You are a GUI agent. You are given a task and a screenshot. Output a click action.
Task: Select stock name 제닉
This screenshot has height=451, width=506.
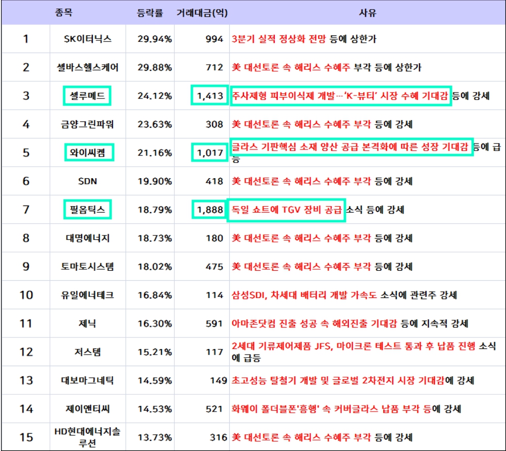[88, 324]
